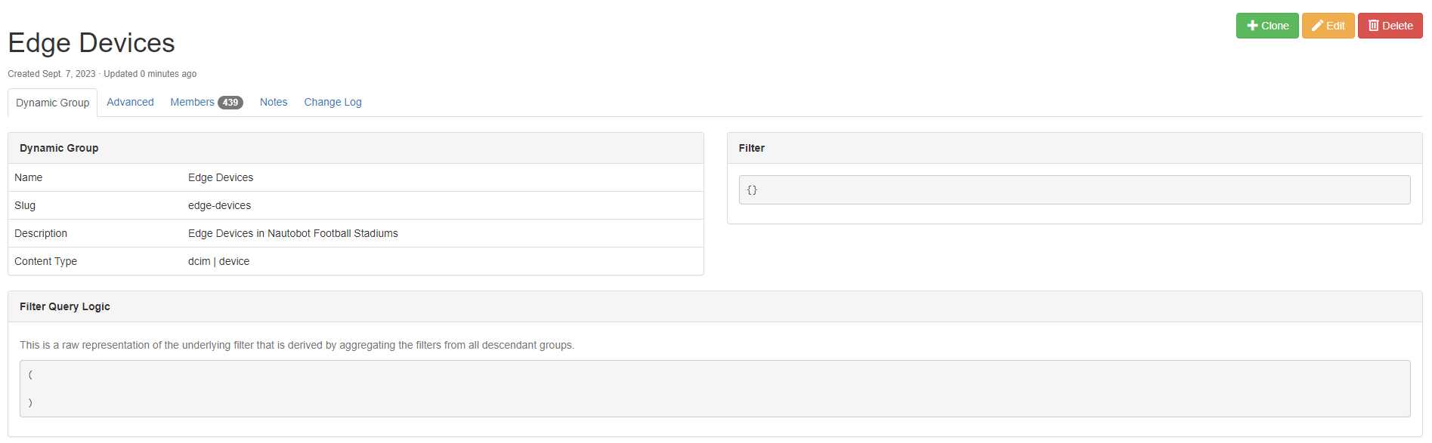The image size is (1432, 443).
Task: Click the Filter Query Logic code block
Action: [714, 389]
